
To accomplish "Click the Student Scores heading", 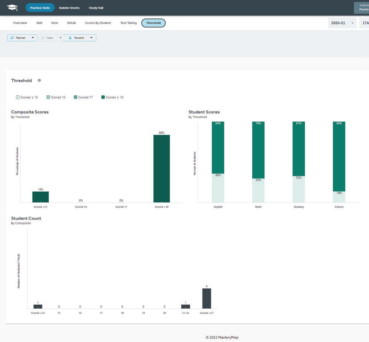I will [204, 112].
